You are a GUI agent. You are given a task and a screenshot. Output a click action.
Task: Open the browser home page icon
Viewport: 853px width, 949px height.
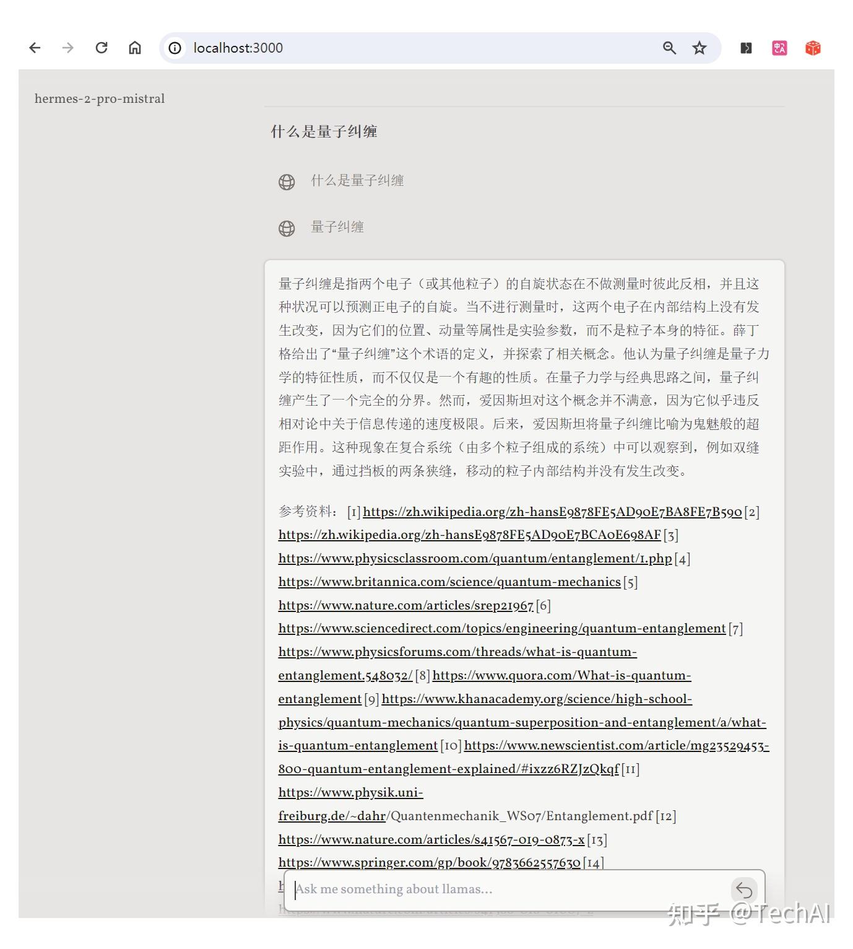tap(135, 48)
